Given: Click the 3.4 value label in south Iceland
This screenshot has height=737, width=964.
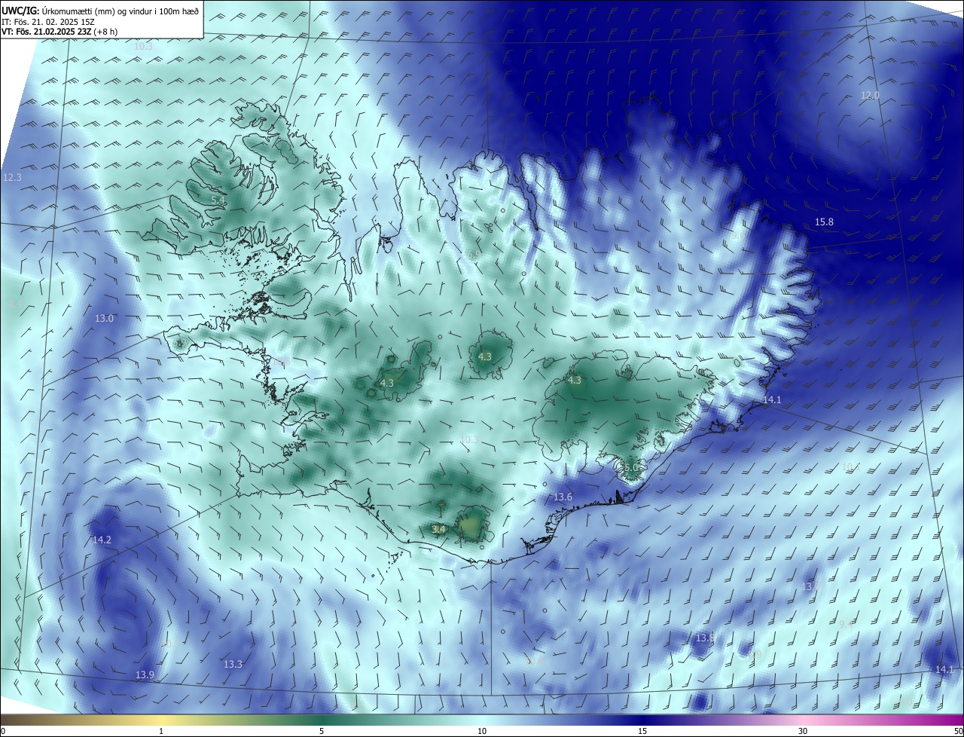Looking at the screenshot, I should pyautogui.click(x=438, y=530).
